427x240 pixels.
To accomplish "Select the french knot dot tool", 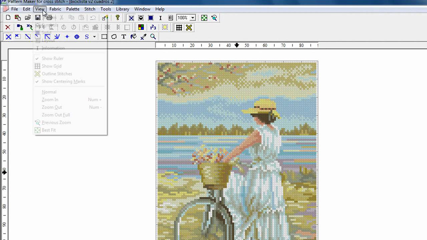I will click(x=67, y=37).
